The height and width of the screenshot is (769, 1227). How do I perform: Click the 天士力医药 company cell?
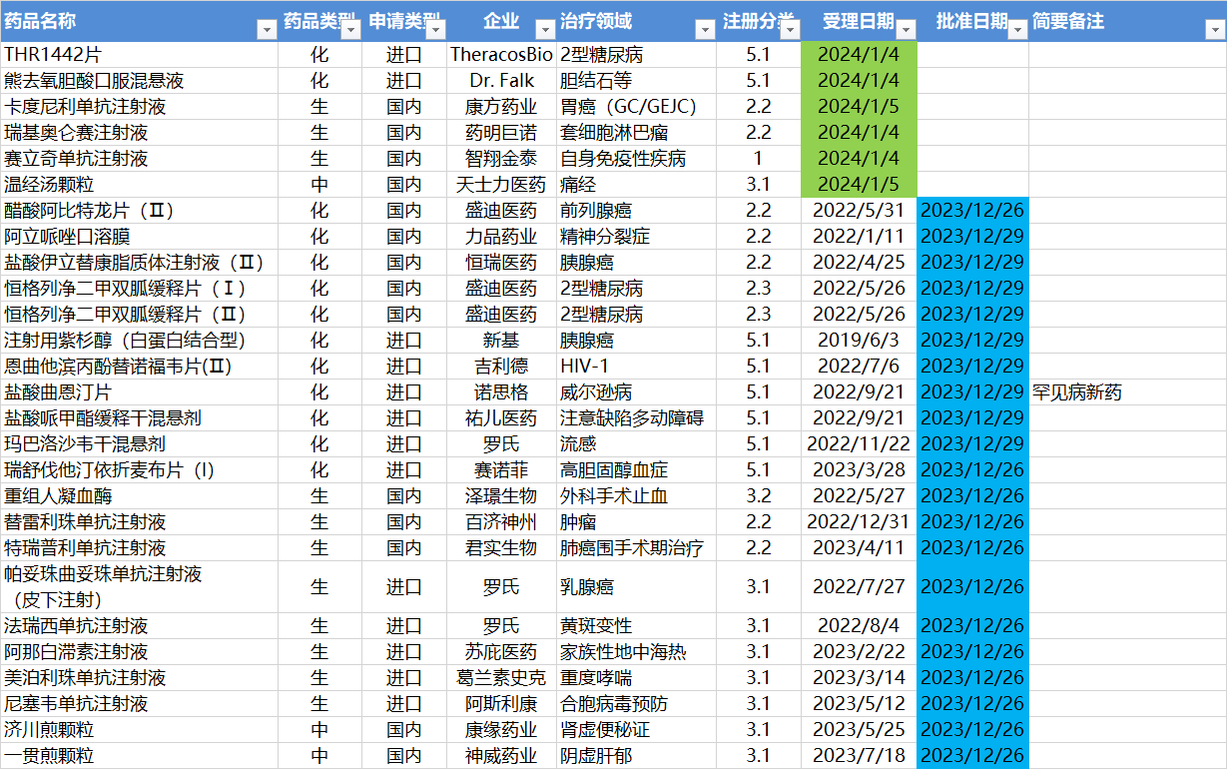[501, 185]
